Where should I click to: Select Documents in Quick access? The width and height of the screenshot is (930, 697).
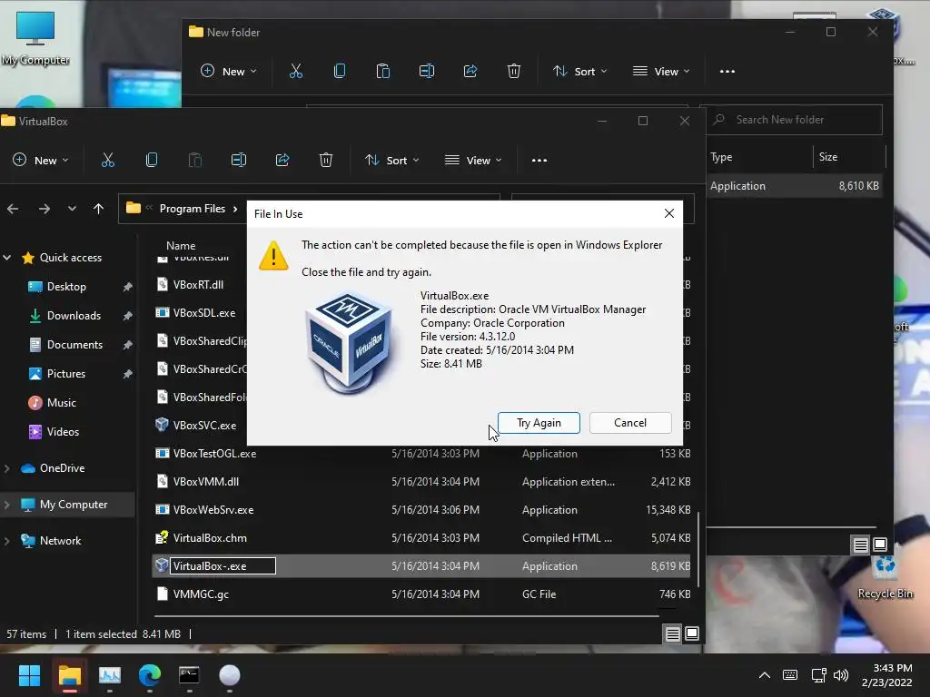coord(74,344)
